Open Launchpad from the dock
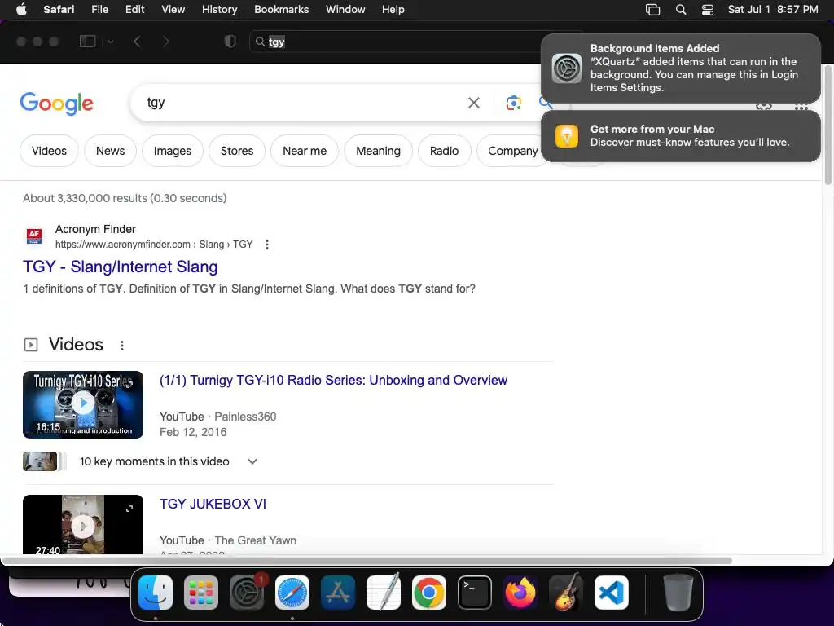The image size is (834, 626). coord(201,593)
